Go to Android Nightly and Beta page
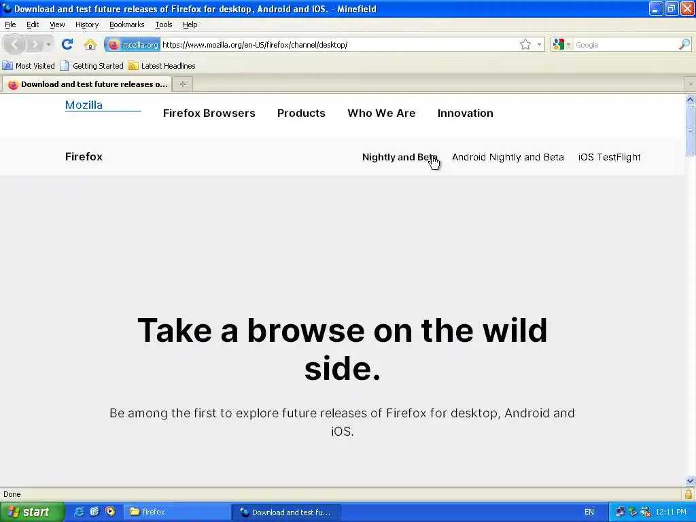 tap(508, 157)
